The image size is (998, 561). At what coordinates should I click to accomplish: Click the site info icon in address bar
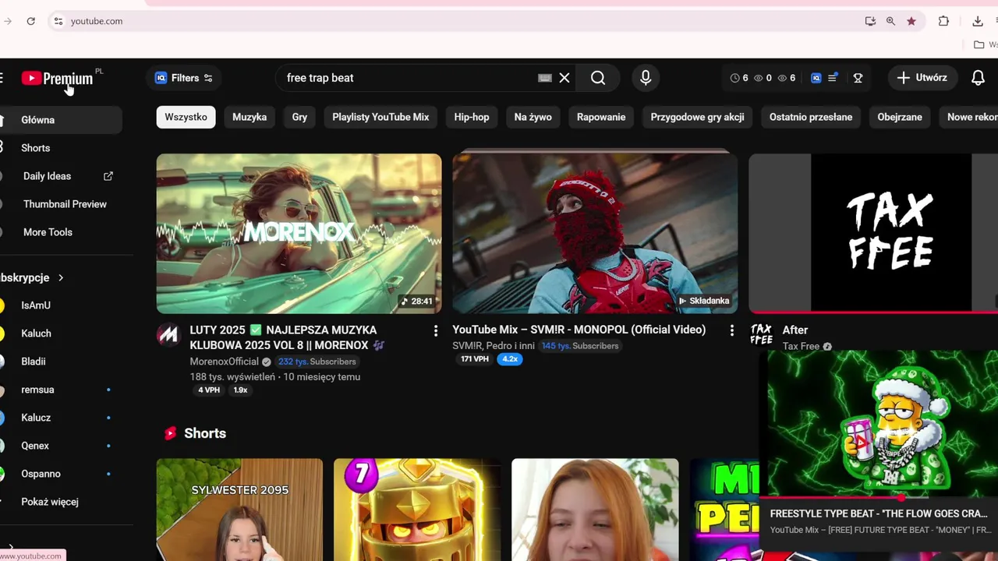click(x=58, y=21)
